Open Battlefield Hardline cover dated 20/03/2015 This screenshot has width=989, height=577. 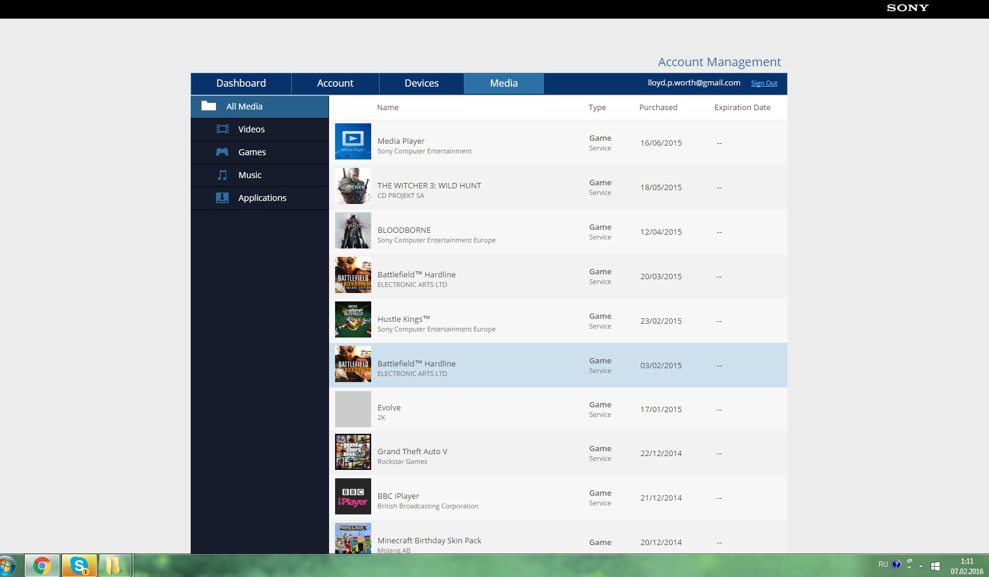coord(353,275)
